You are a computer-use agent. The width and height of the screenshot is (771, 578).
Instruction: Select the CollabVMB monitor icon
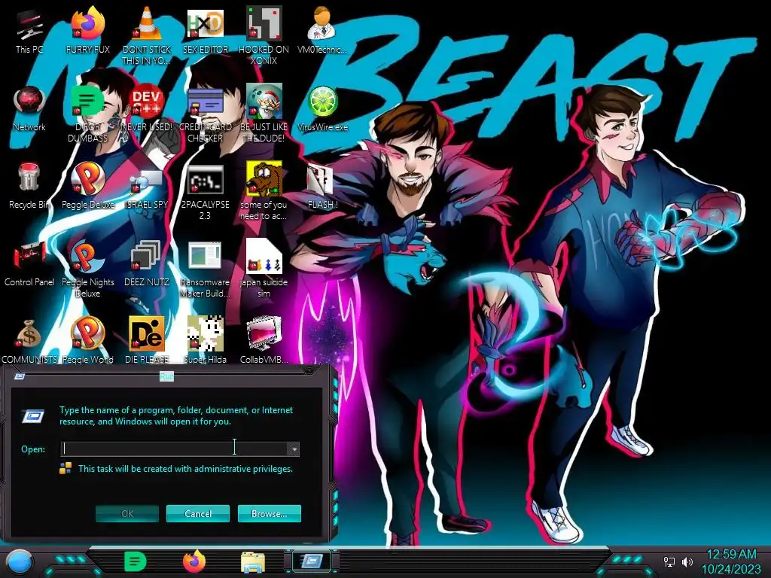pos(264,340)
